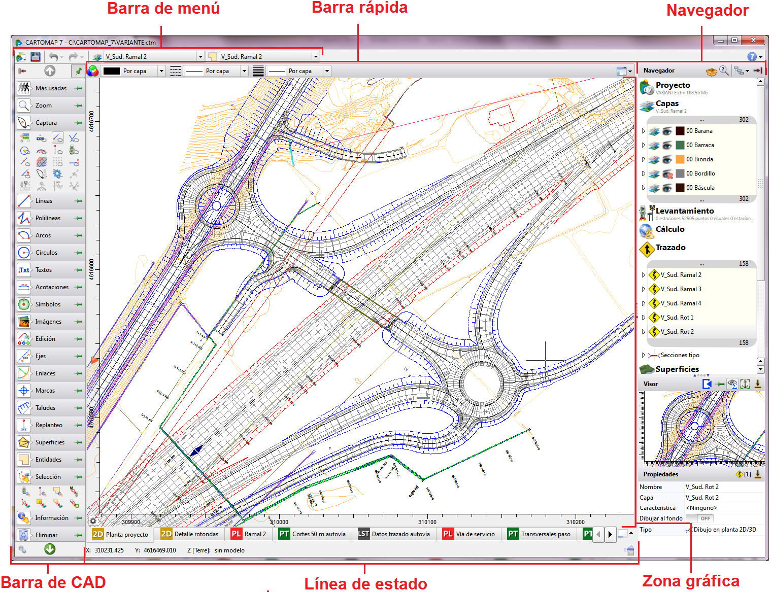Switch to the Detalle rotondas tab
Image resolution: width=772 pixels, height=592 pixels.
point(190,534)
